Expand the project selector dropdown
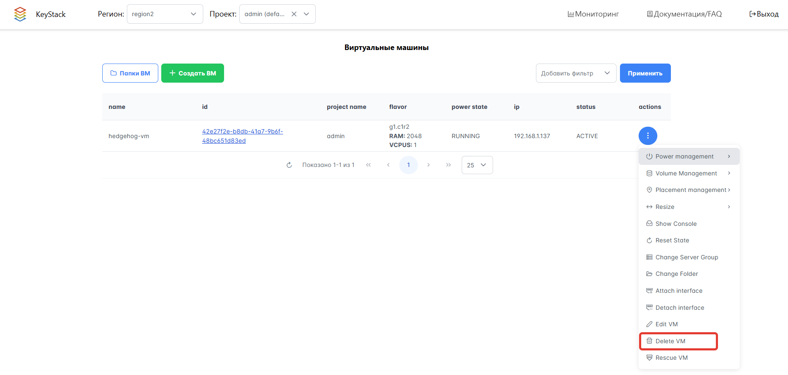The width and height of the screenshot is (788, 375). [306, 14]
